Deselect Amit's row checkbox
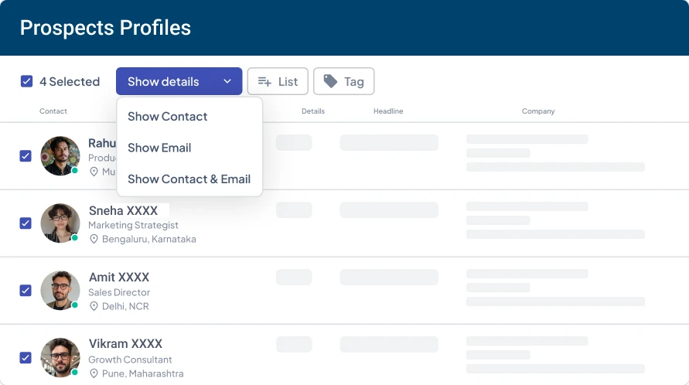The width and height of the screenshot is (689, 385). pos(26,291)
